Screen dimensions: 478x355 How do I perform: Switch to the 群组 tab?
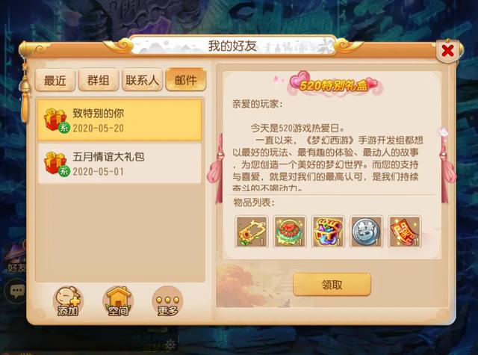pos(99,80)
